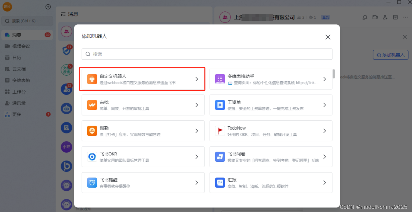Click the 全员 tag in chat header

[x=325, y=18]
